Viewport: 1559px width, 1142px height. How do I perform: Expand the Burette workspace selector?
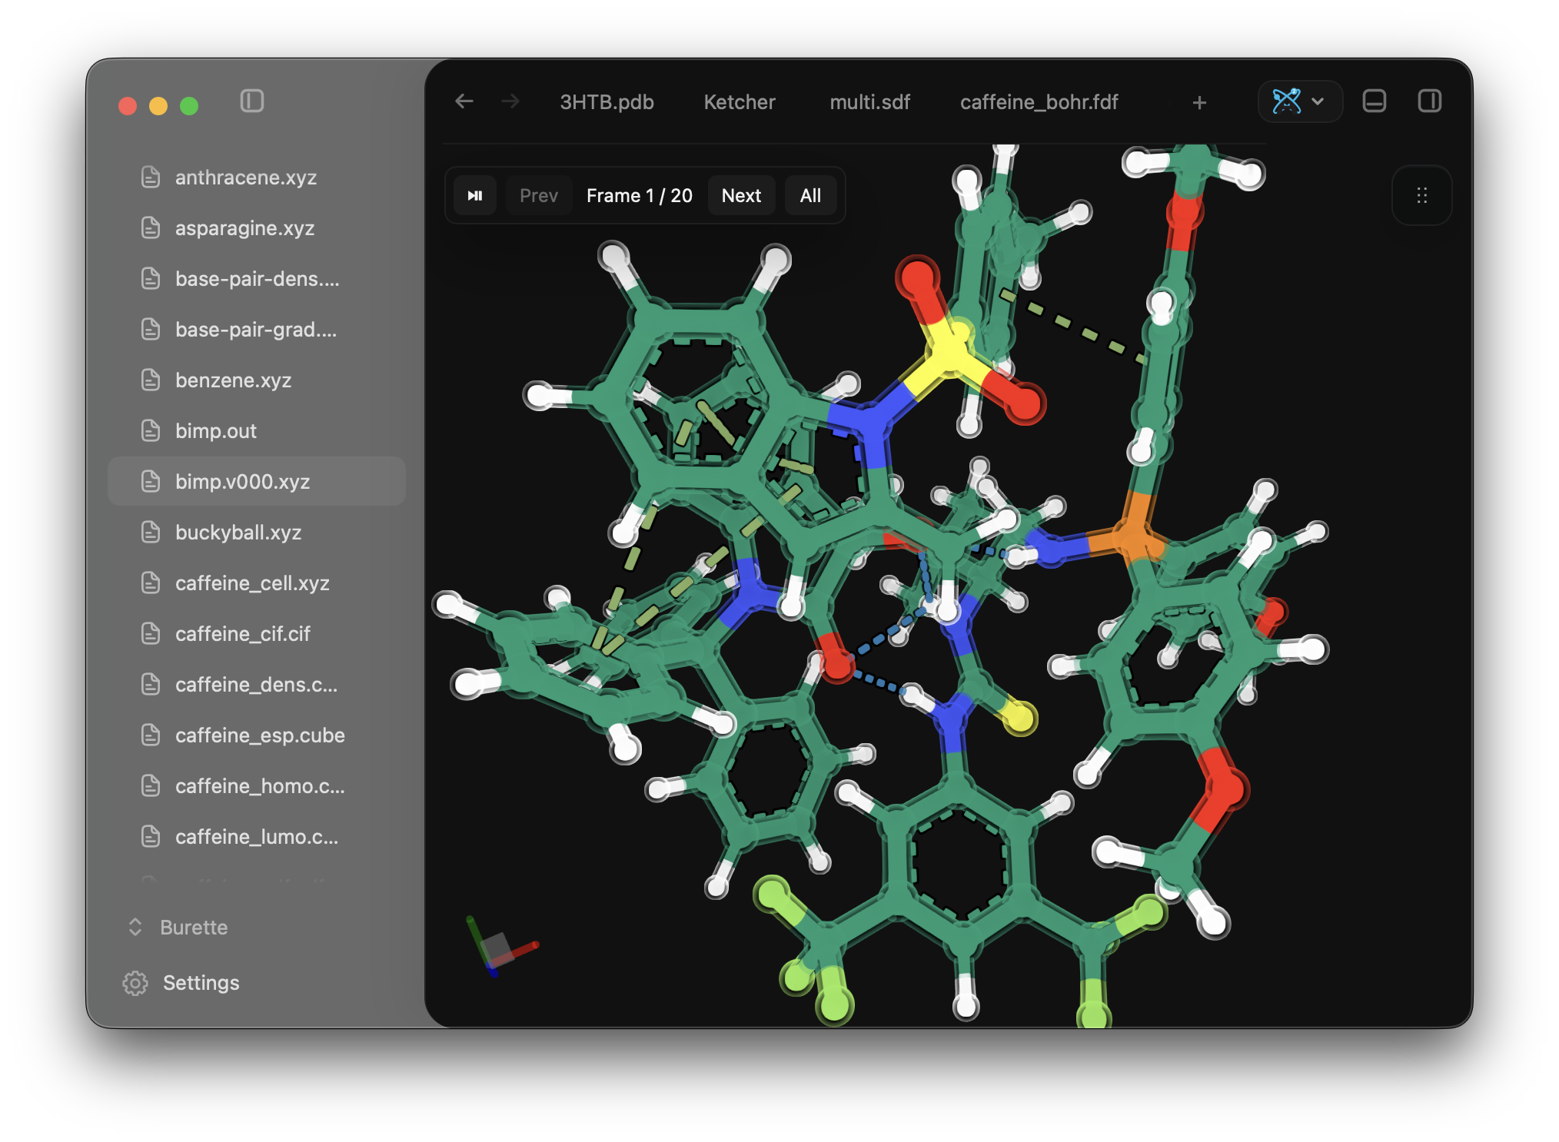178,928
